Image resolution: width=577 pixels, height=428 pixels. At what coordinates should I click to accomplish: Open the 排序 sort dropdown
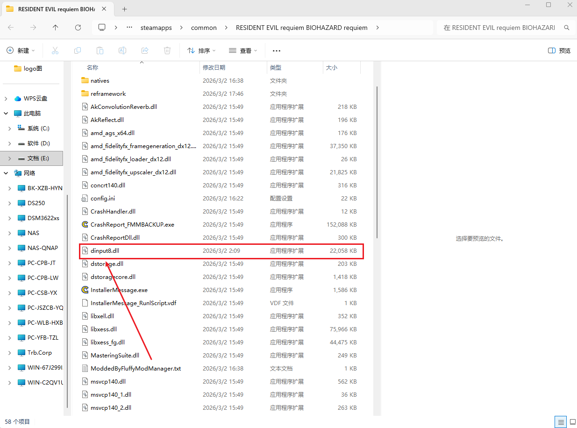pos(201,50)
